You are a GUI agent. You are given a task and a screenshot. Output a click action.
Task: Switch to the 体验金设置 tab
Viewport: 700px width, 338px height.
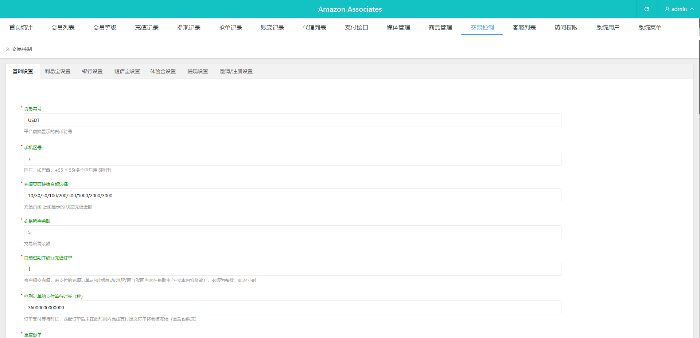[163, 71]
